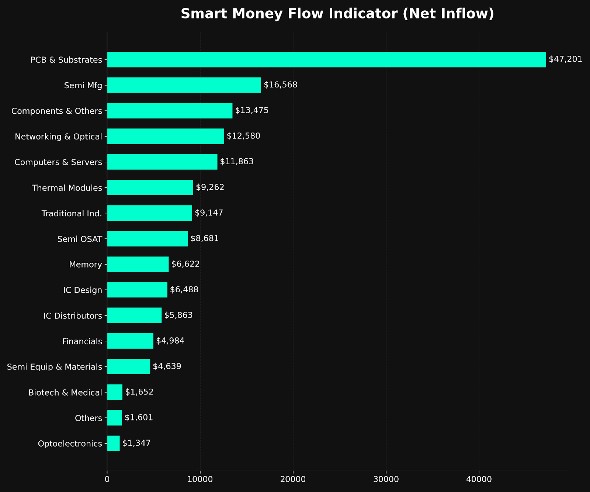The height and width of the screenshot is (492, 590).
Task: Click the $8,681 Semi OSAT value label
Action: (x=205, y=238)
